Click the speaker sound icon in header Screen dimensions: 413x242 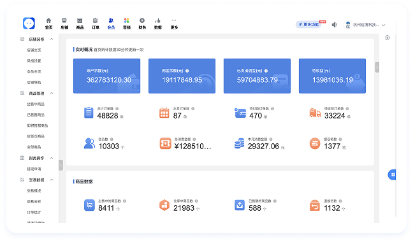(334, 25)
